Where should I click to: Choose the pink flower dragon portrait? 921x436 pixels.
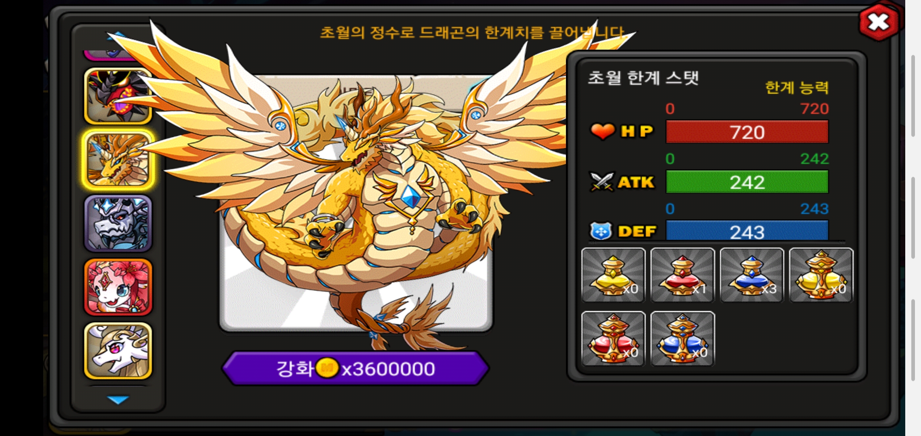(118, 287)
